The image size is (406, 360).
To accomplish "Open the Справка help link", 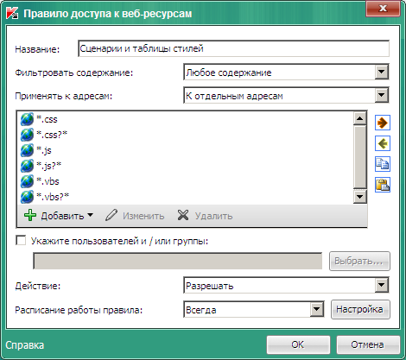I will pyautogui.click(x=25, y=345).
